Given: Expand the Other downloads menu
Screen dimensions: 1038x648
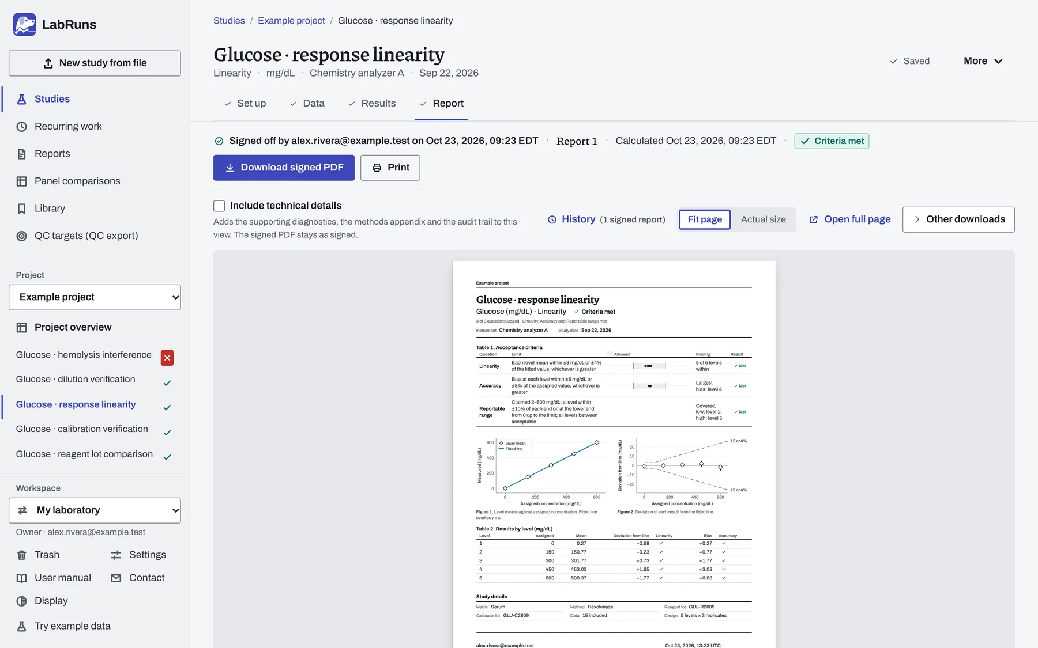Looking at the screenshot, I should click(x=958, y=219).
